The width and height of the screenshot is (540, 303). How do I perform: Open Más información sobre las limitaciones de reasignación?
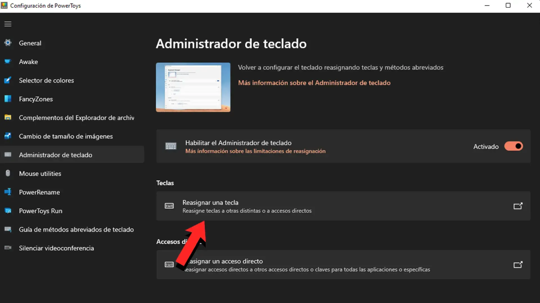255,151
